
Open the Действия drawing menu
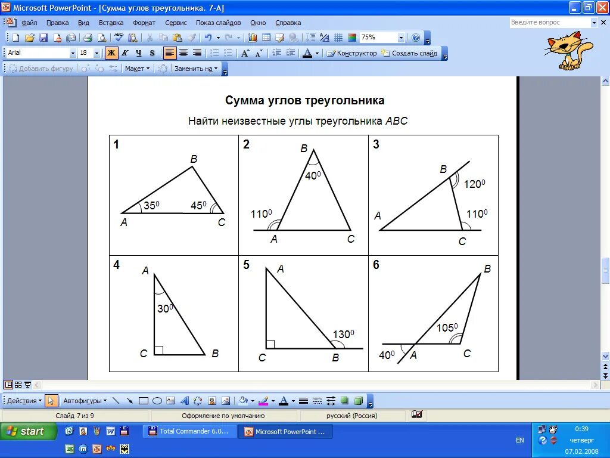click(x=24, y=400)
